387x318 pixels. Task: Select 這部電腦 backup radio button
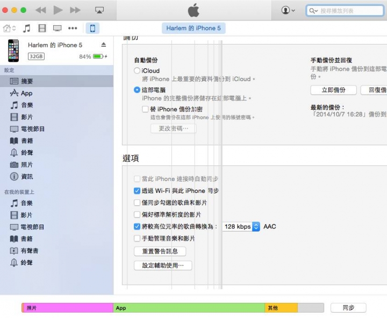click(137, 90)
